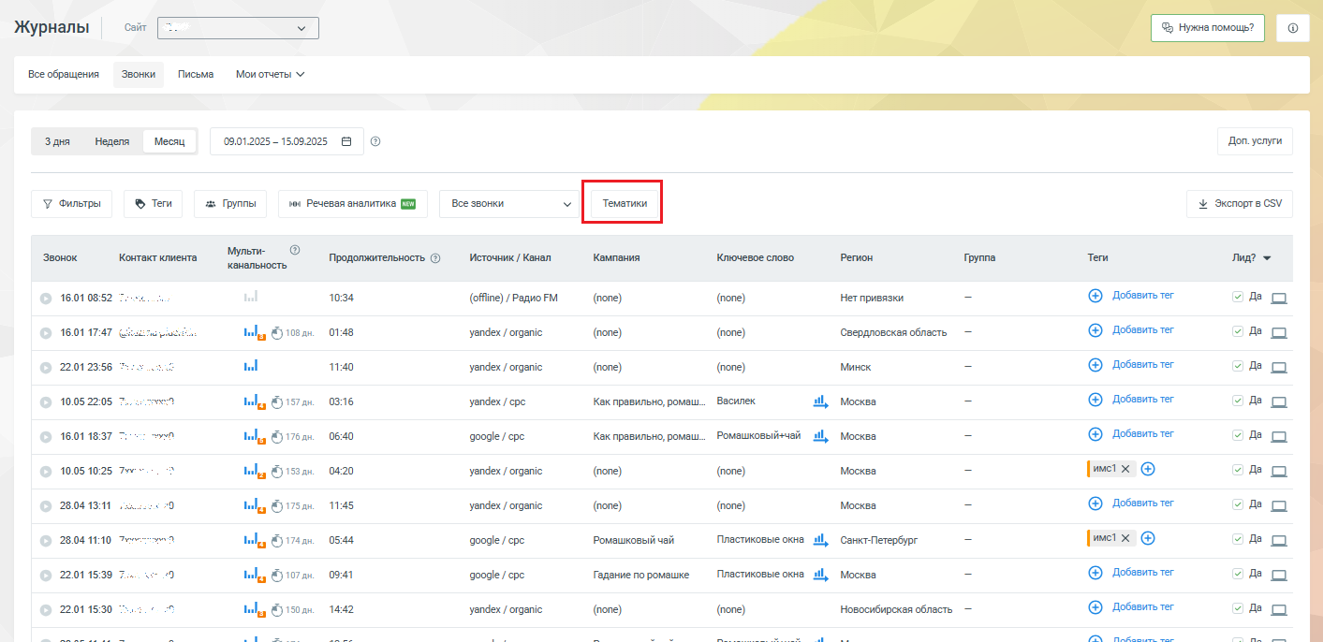This screenshot has height=642, width=1323.
Task: Toggle lead checkbox for 10.05 22:05 call
Action: click(x=1238, y=401)
